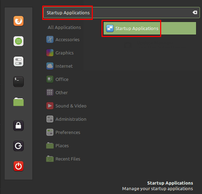This screenshot has height=194, width=202.
Task: Clear the search field with backspace icon
Action: tap(195, 13)
